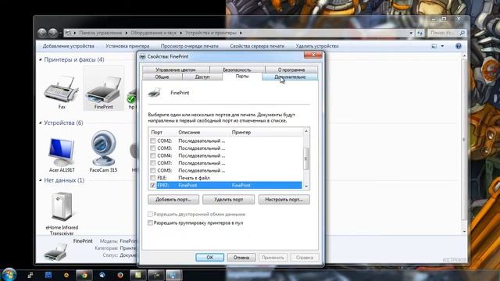Expand breadcrumb arrow after 'Устройства и принтеры'
Image resolution: width=500 pixels, height=281 pixels.
[x=241, y=33]
